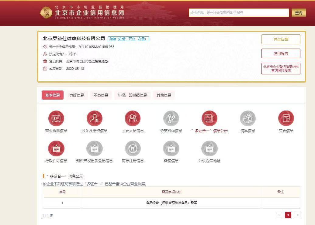The image size is (315, 225).
Task: Click the establishment date calendar icon
Action: [x=45, y=69]
